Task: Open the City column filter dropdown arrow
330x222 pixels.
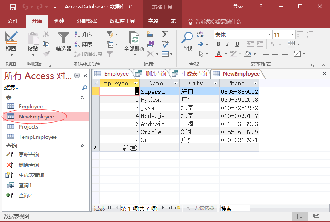Action: click(215, 83)
